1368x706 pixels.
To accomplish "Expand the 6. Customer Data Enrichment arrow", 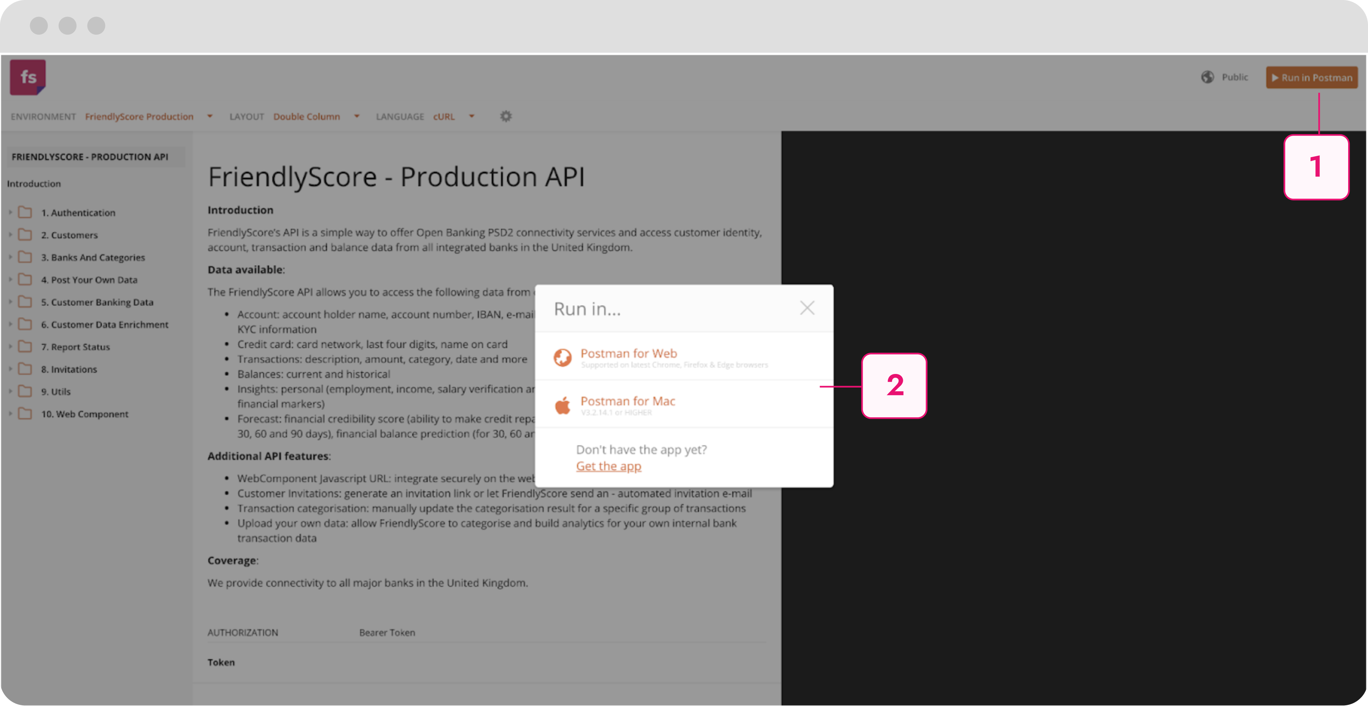I will click(10, 324).
